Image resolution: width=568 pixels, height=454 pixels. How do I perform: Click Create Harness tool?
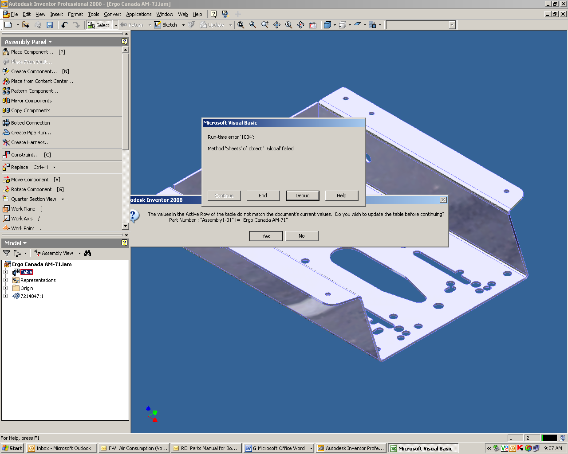pos(26,142)
